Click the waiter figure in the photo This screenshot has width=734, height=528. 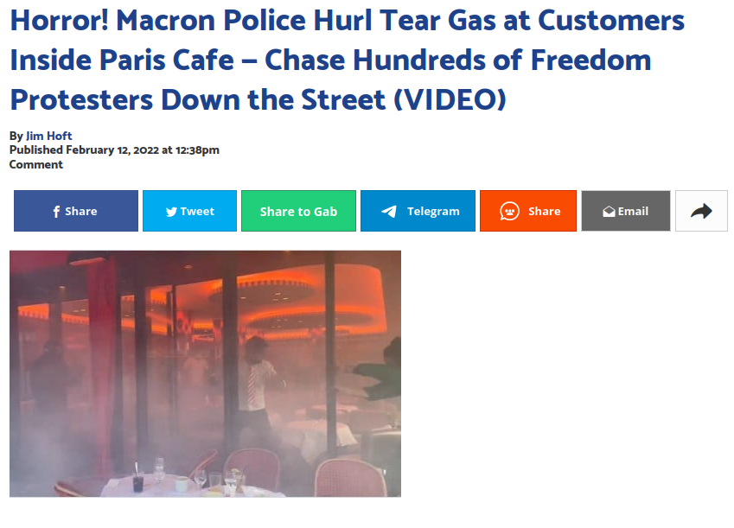pos(258,381)
